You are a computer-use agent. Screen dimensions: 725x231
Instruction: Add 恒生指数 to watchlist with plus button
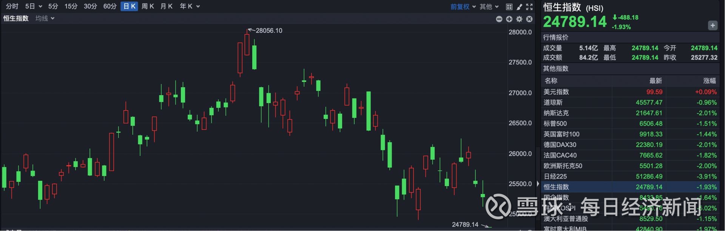713,26
